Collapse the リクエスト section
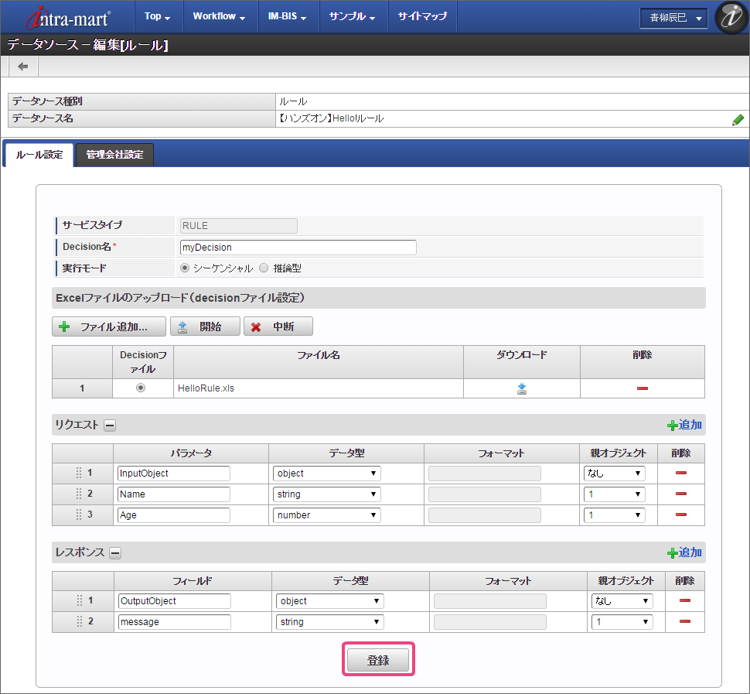 (110, 425)
